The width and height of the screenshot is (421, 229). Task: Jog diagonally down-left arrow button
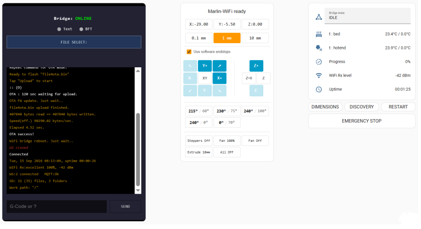click(190, 91)
